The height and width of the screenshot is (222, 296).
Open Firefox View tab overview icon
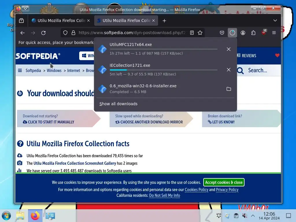21,21
